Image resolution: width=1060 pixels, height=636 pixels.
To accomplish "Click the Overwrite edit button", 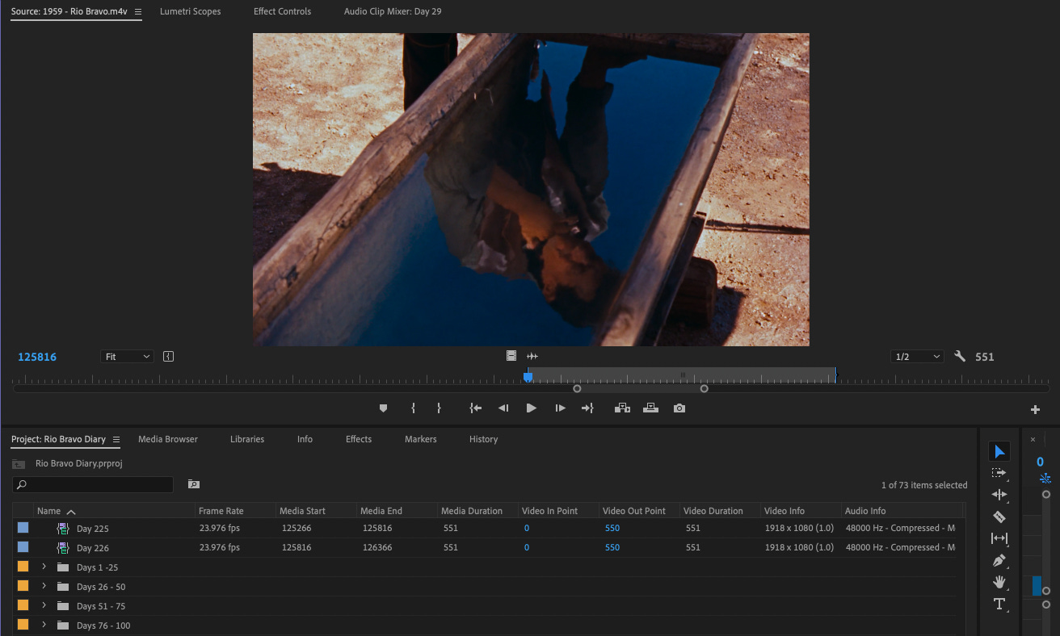I will point(650,408).
